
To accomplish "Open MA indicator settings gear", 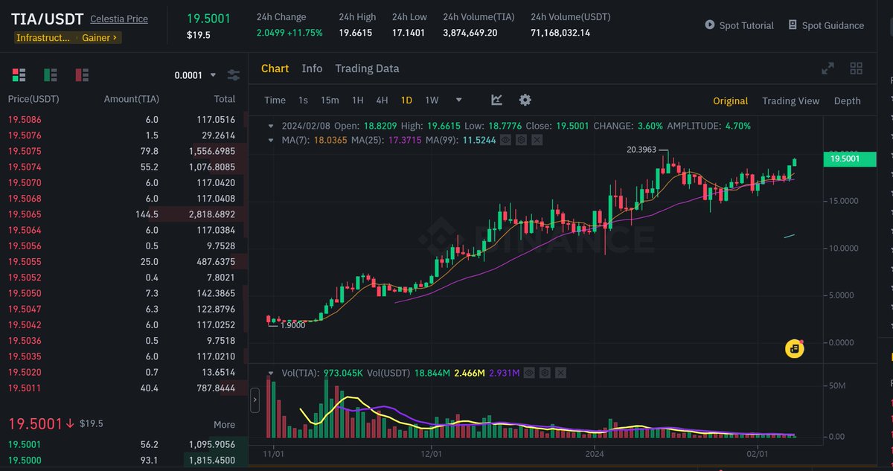I will click(x=521, y=140).
